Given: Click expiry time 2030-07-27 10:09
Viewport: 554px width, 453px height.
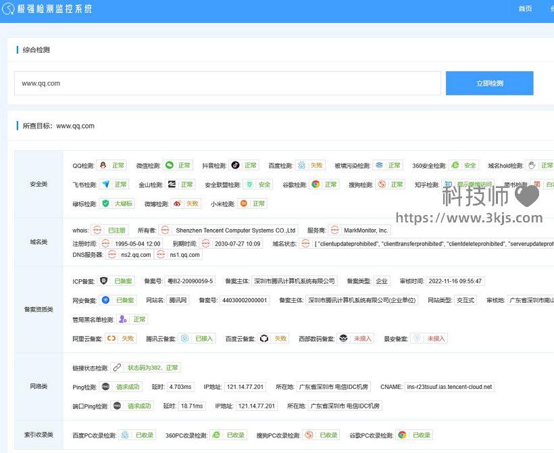Looking at the screenshot, I should point(237,243).
